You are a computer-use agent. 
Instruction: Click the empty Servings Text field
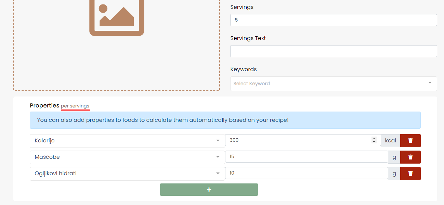(x=334, y=51)
